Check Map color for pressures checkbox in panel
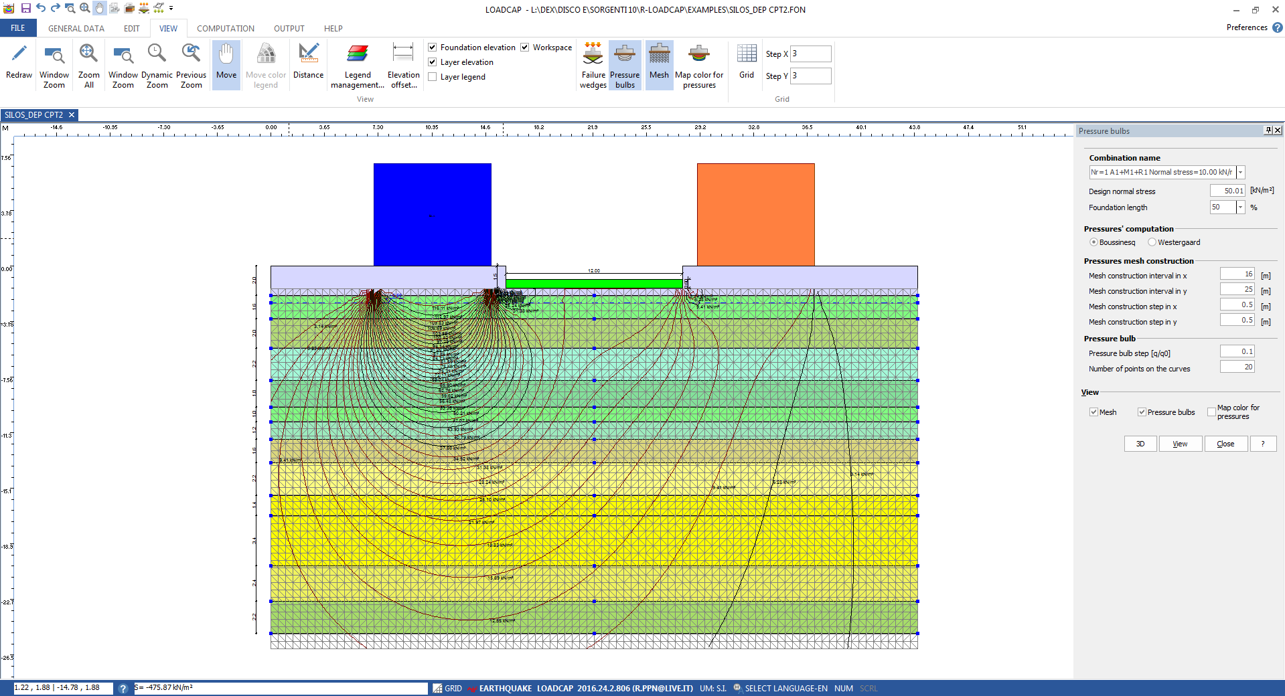This screenshot has width=1285, height=696. tap(1211, 412)
